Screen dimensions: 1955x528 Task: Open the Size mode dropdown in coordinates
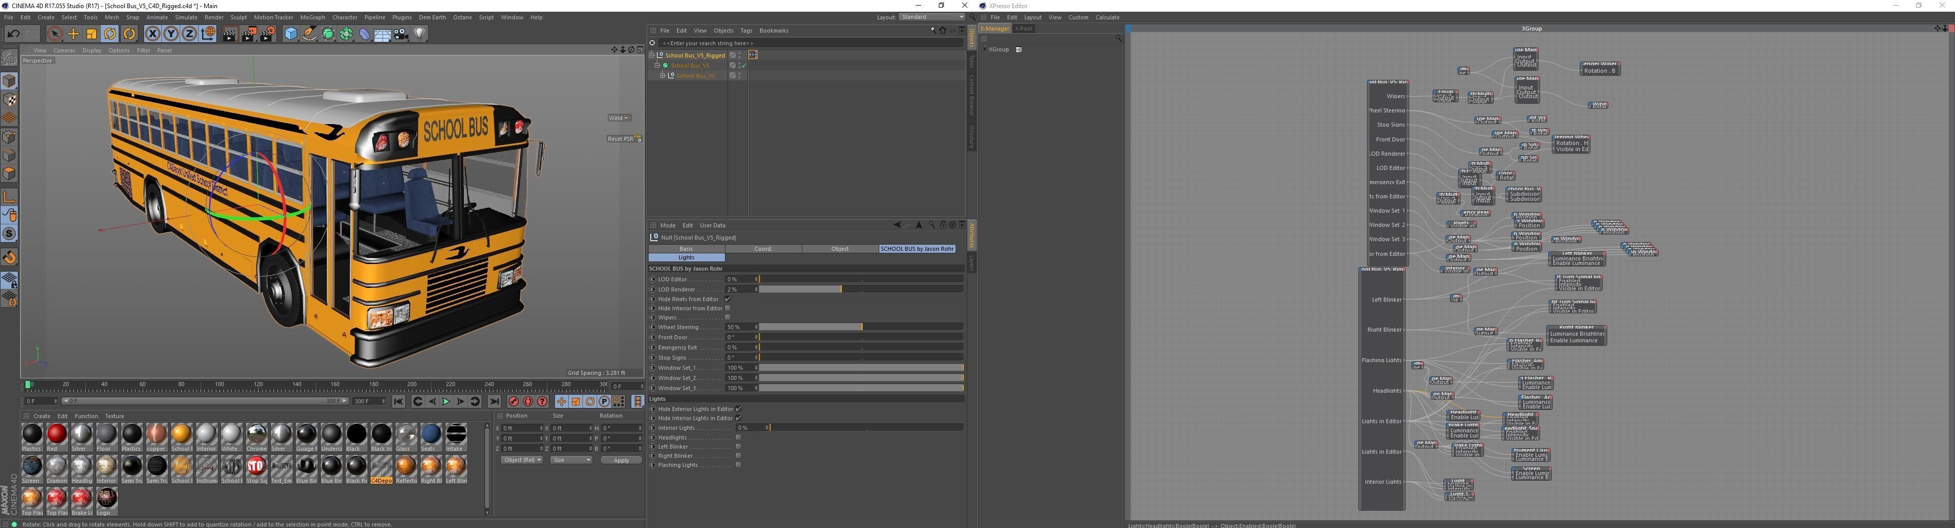(x=571, y=460)
